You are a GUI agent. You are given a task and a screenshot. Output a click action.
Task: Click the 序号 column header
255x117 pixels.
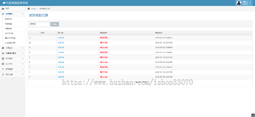point(42,33)
